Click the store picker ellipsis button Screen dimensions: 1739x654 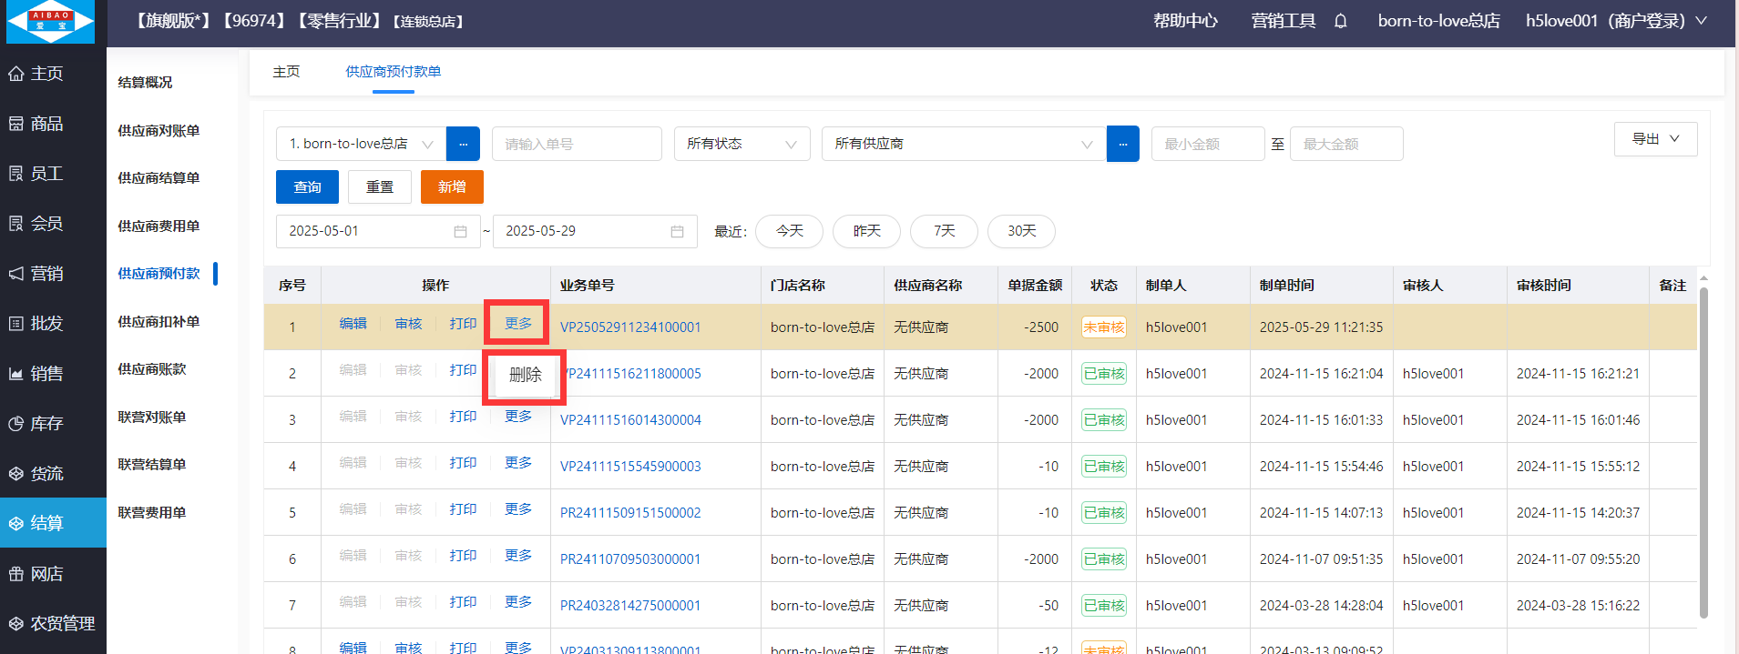click(x=463, y=144)
